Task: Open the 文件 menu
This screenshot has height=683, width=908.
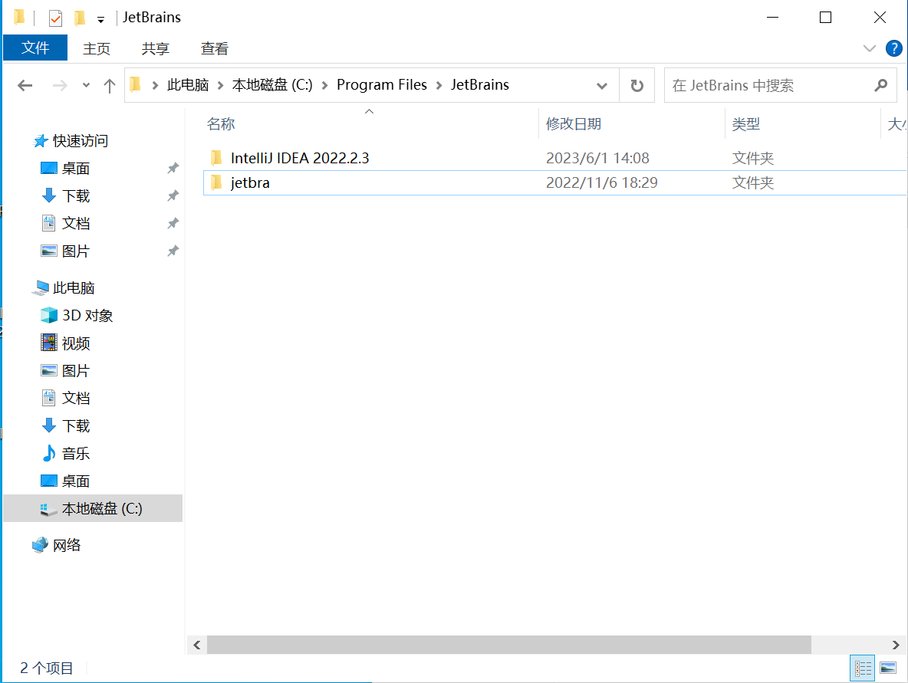Action: click(x=35, y=48)
